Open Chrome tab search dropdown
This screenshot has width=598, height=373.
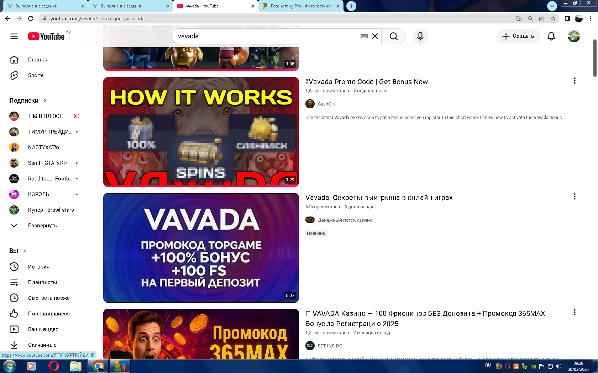pyautogui.click(x=552, y=6)
